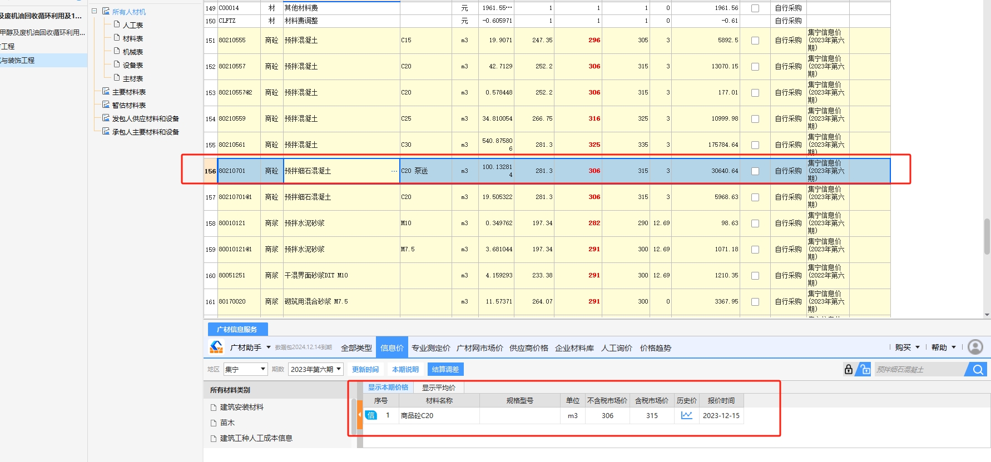The image size is (991, 462).
Task: Switch to the 人工询价 tab
Action: pos(617,348)
